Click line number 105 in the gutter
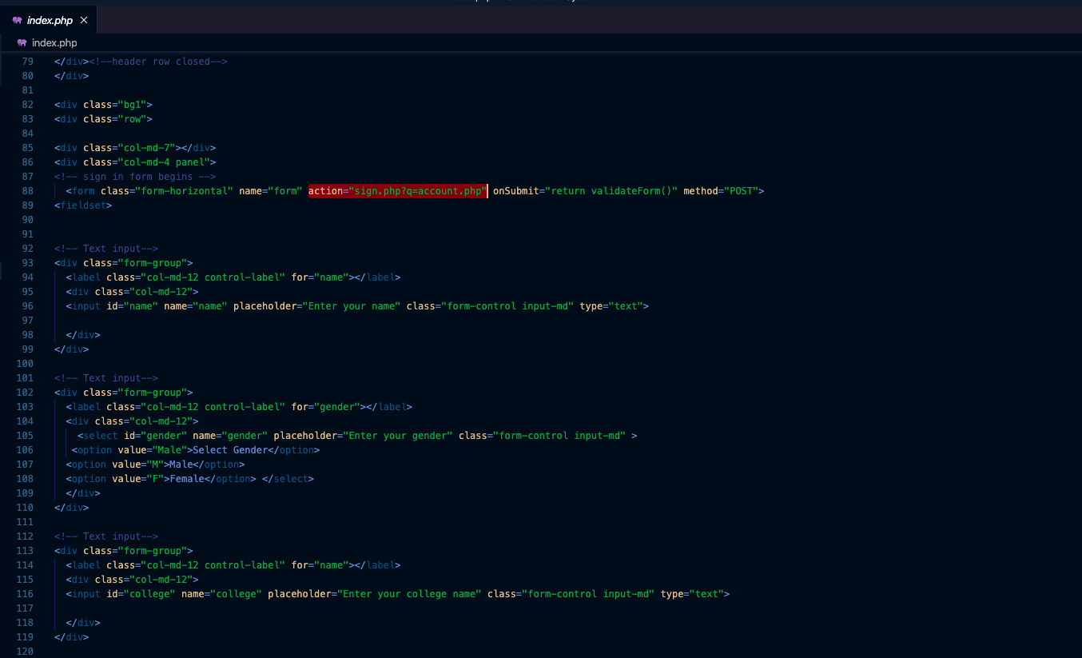 (25, 436)
